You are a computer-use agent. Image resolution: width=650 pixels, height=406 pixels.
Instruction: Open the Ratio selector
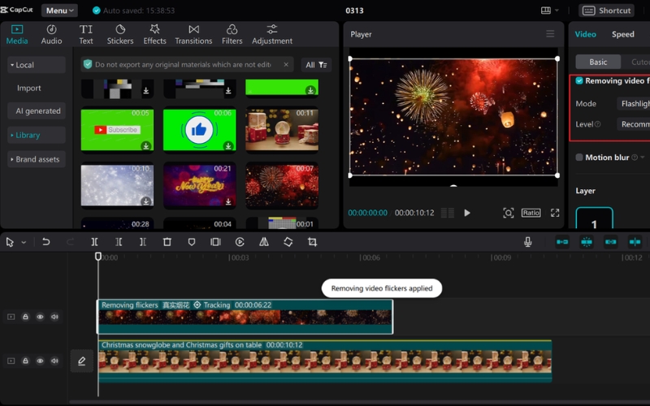(531, 213)
